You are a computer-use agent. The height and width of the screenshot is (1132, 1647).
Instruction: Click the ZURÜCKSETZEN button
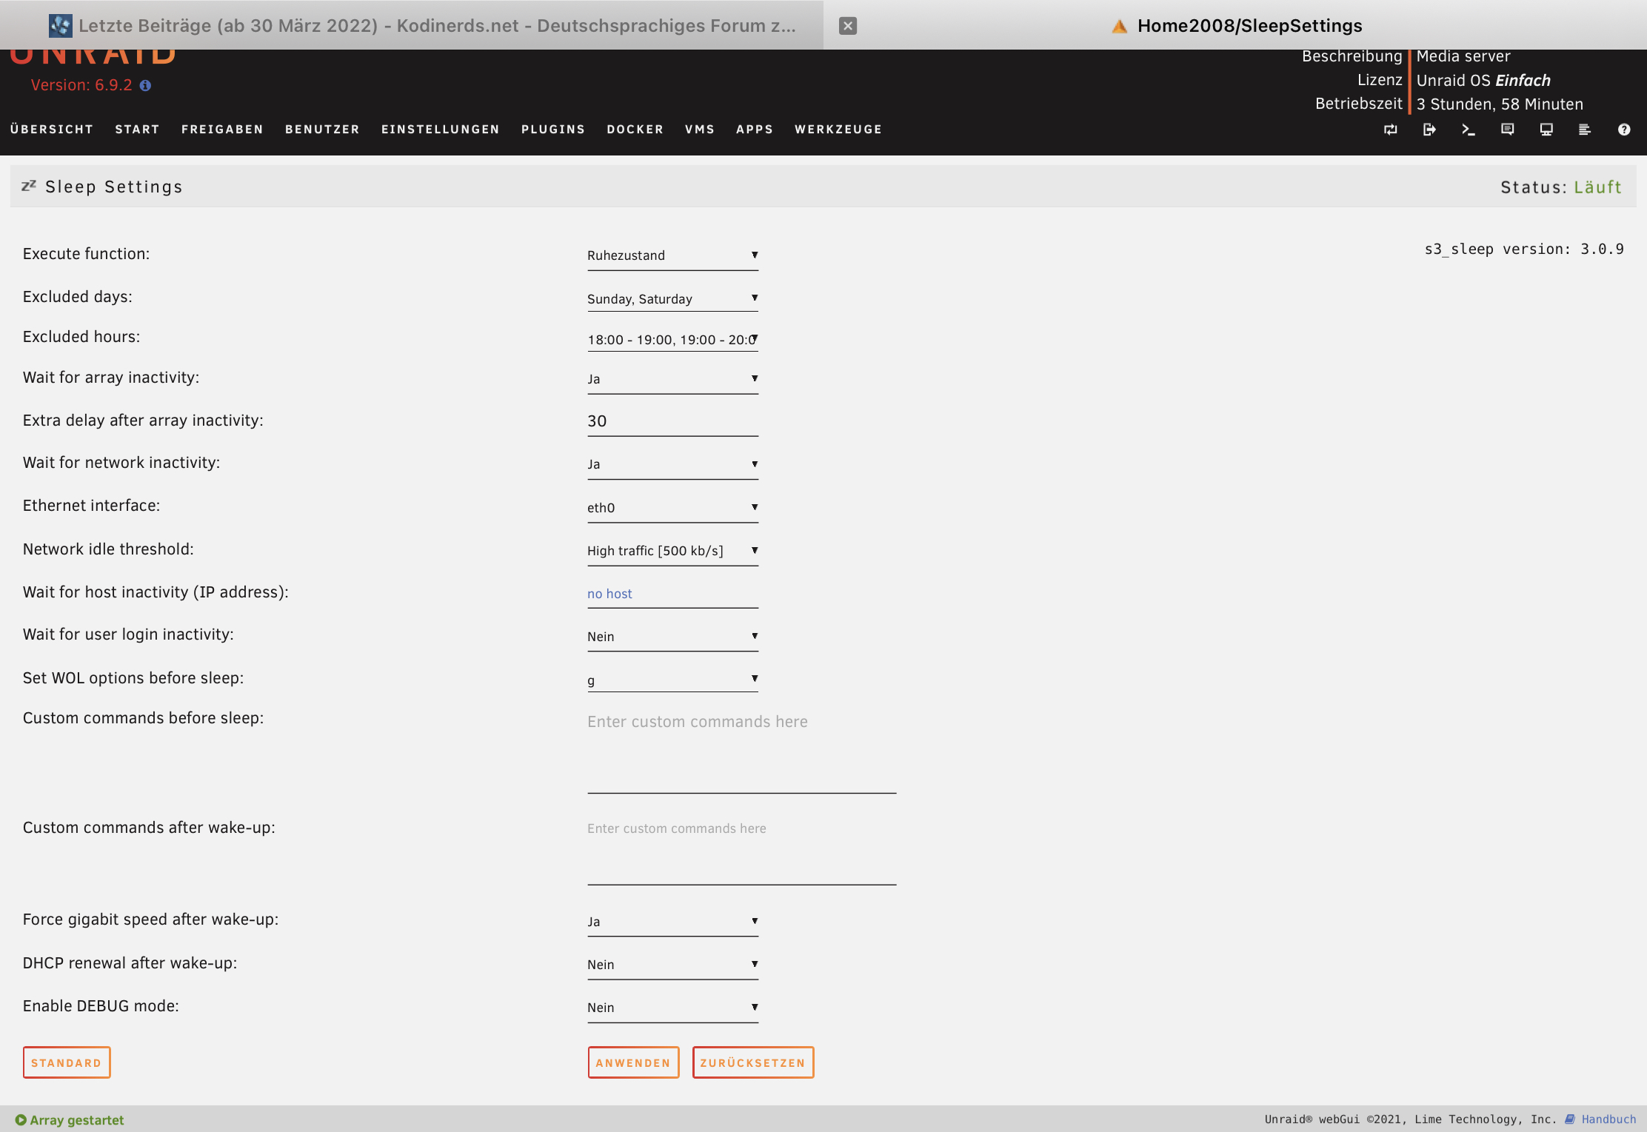[x=753, y=1062]
